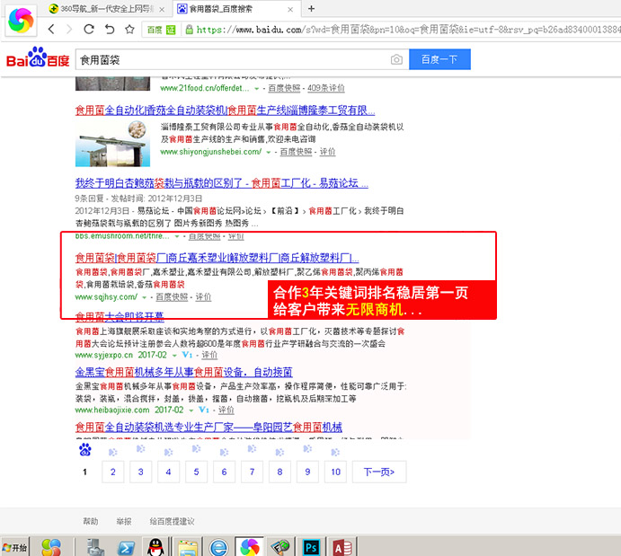This screenshot has width=621, height=556.
Task: Click the 百度一下 search button
Action: coord(439,59)
